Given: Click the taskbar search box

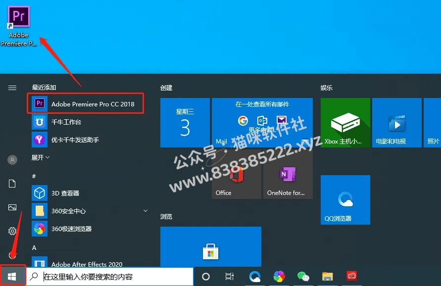Looking at the screenshot, I should 110,277.
